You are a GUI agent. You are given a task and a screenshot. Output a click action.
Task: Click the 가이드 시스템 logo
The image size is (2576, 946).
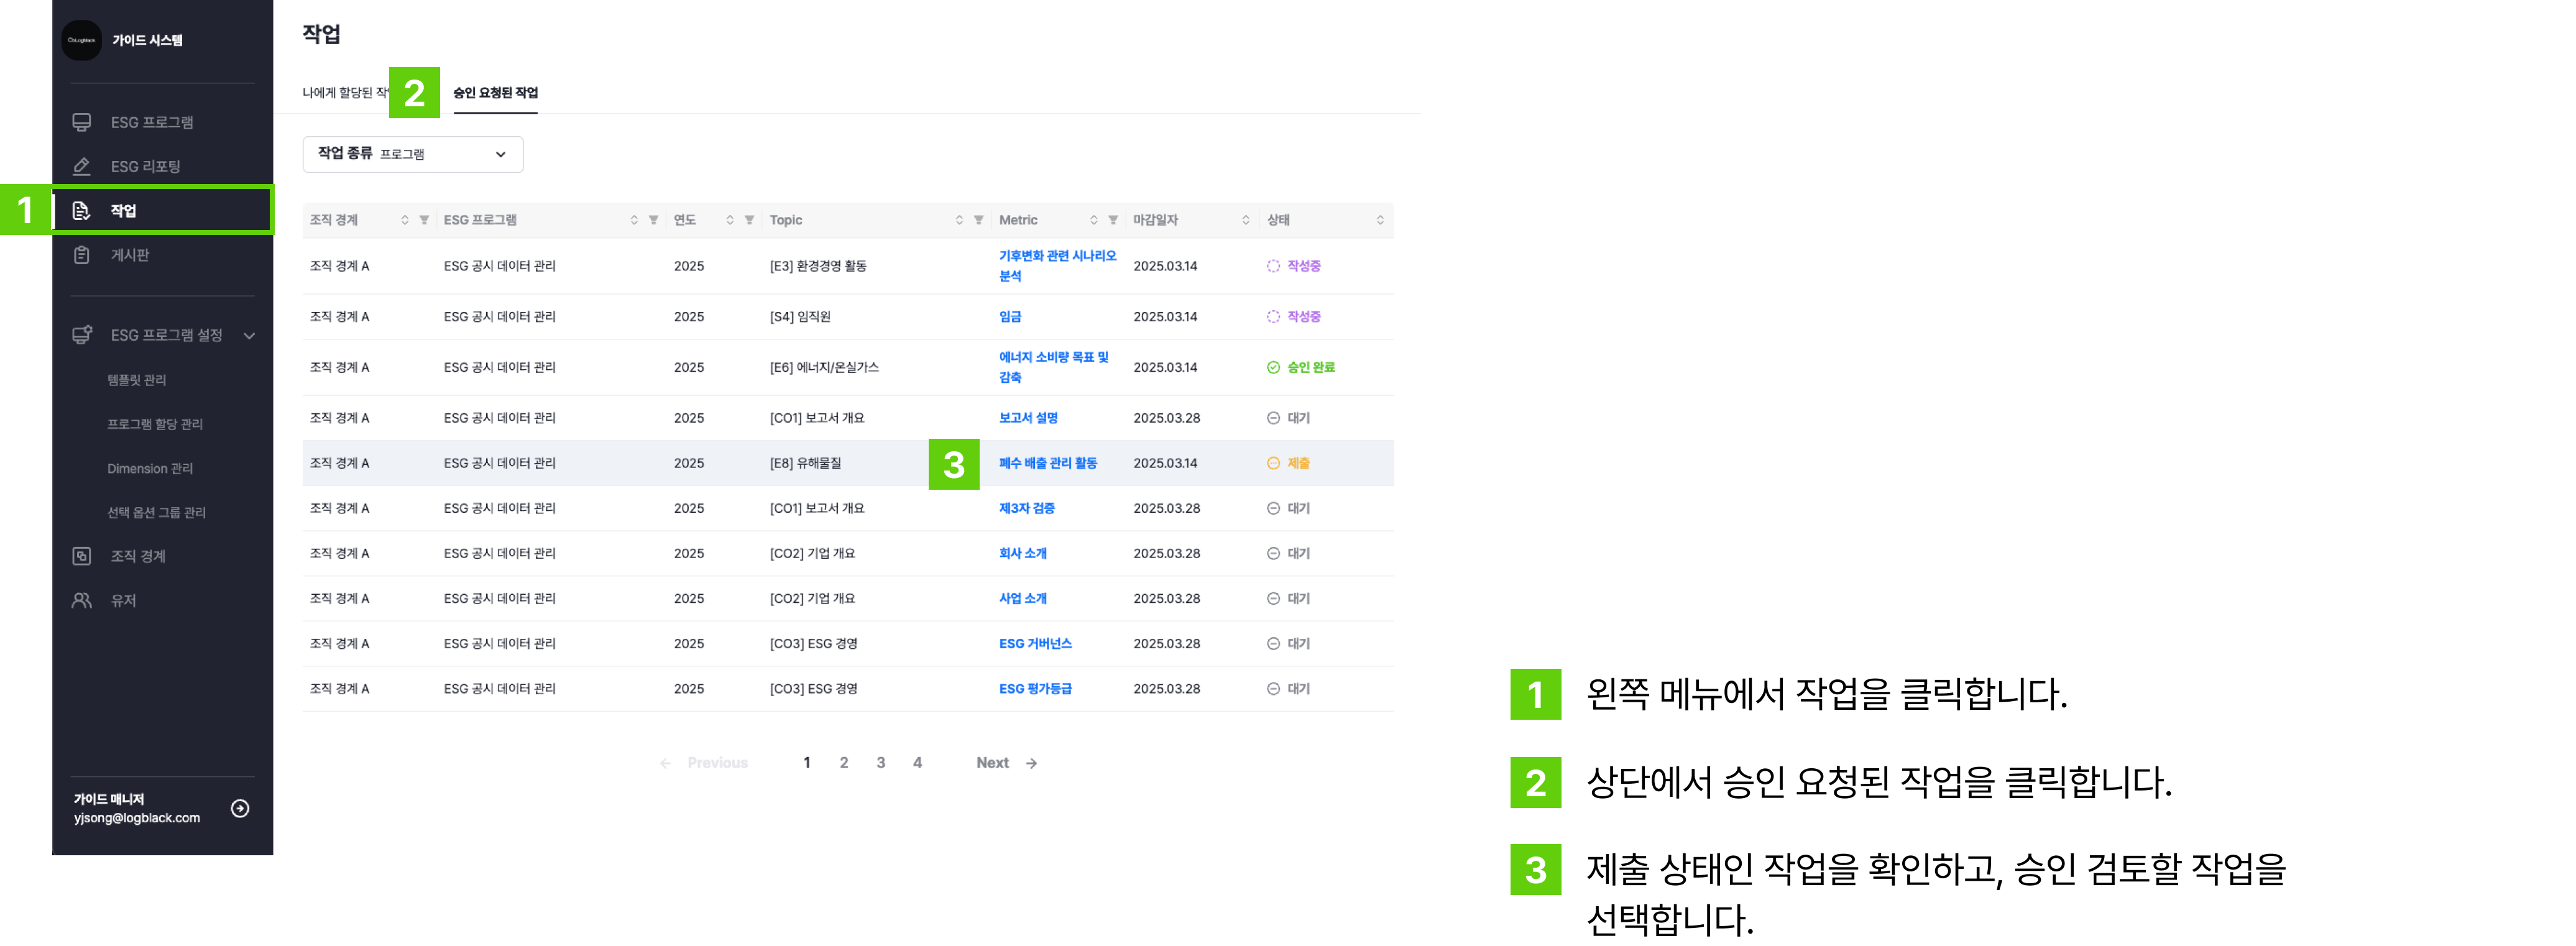[82, 40]
